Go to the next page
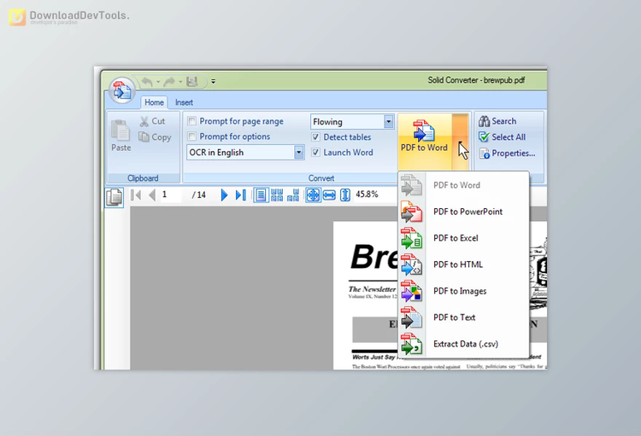Viewport: 641px width, 436px height. point(224,195)
